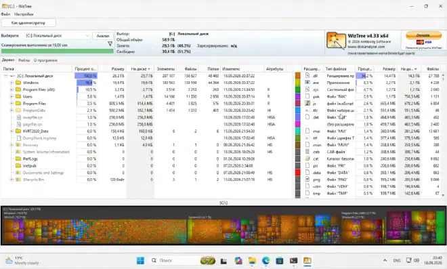
Task: Click the inetpub folder icon
Action: tap(18, 166)
